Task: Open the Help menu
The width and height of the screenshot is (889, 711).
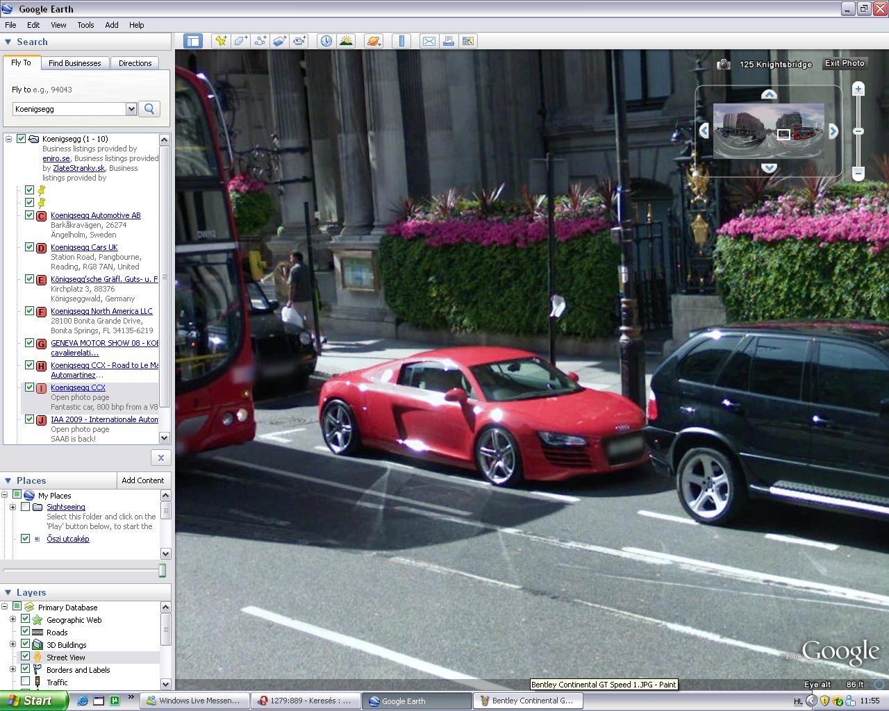Action: [x=137, y=25]
